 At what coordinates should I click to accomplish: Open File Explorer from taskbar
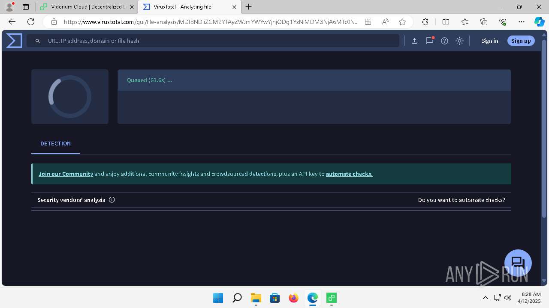click(256, 298)
